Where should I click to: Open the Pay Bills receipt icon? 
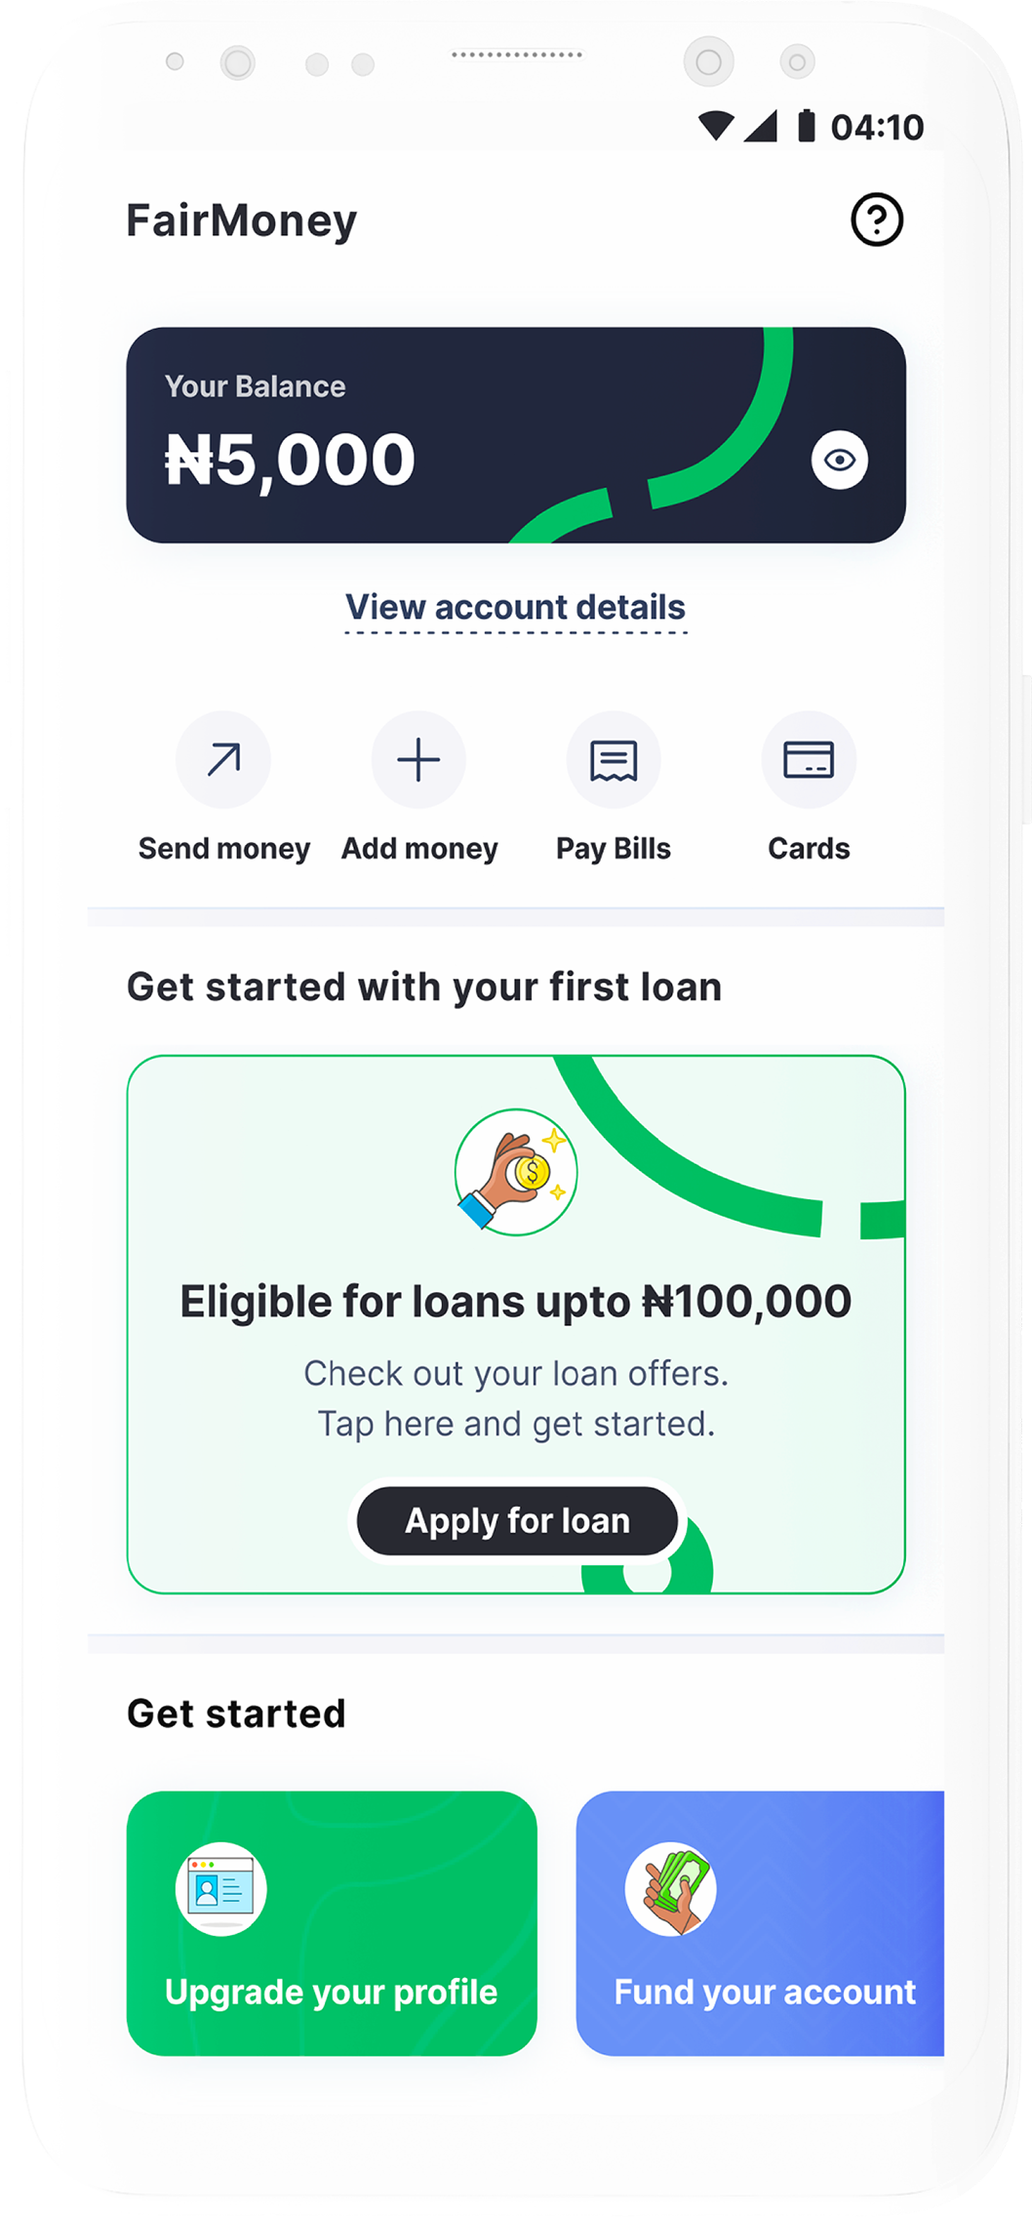click(x=614, y=760)
